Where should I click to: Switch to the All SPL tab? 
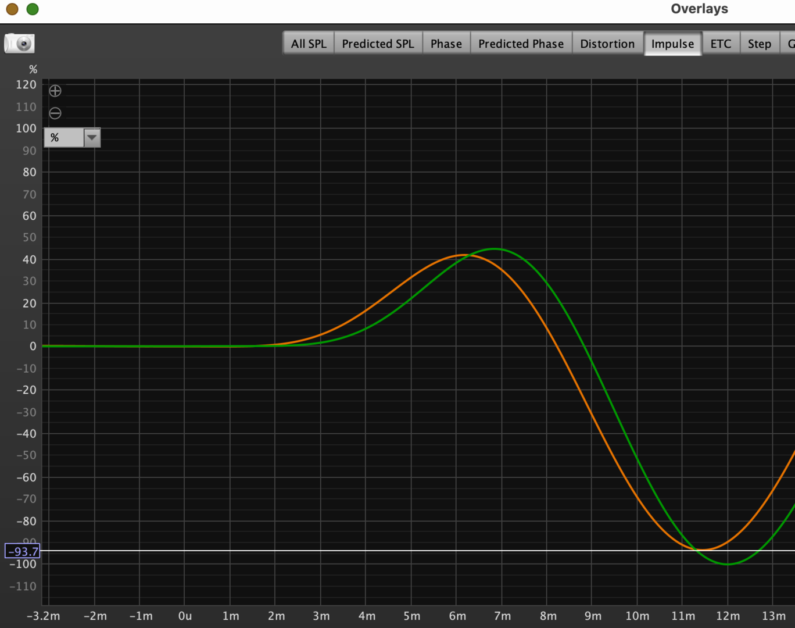coord(309,44)
